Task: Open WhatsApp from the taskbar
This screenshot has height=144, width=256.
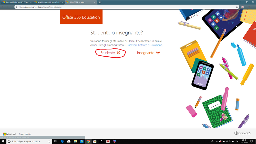Action: [82, 141]
